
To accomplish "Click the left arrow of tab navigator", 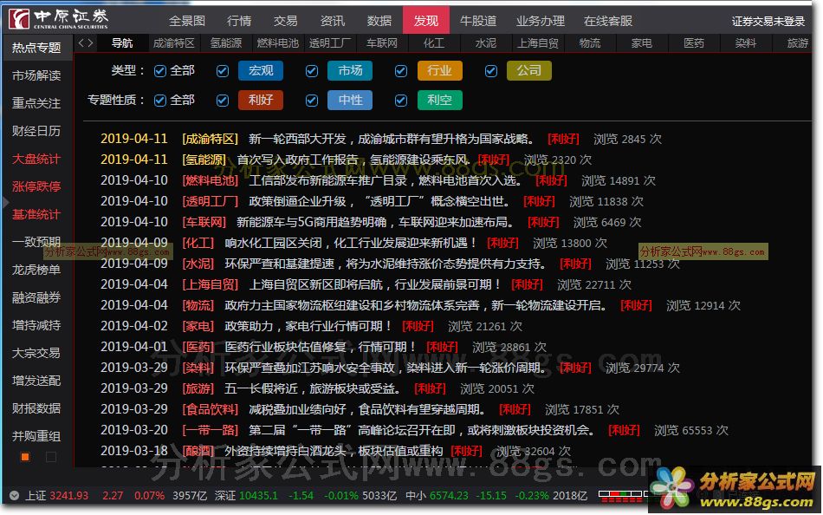I will (81, 43).
